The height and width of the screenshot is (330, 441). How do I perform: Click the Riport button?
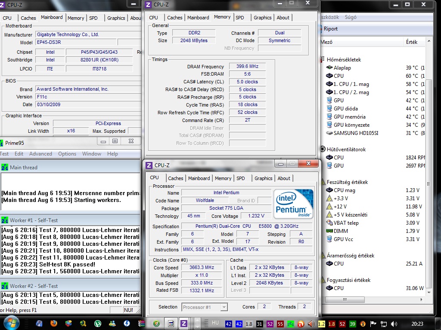(330, 29)
